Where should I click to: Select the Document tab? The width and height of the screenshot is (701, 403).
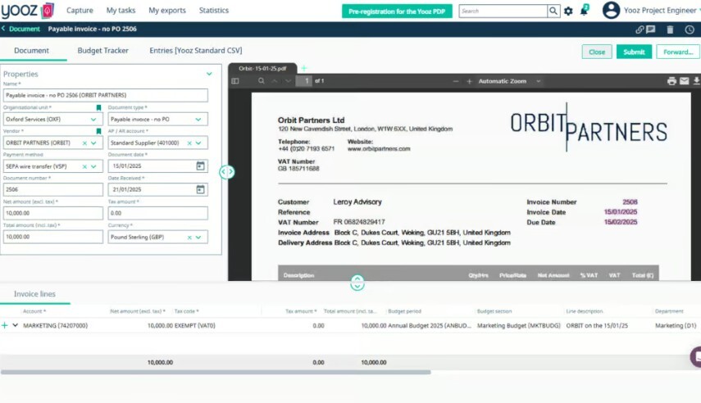click(x=31, y=51)
